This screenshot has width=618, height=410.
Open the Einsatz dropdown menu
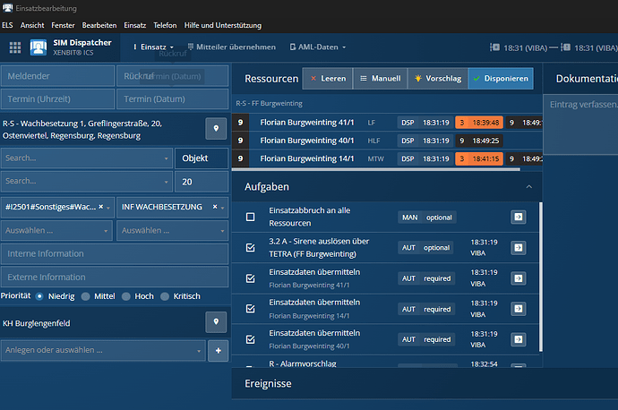click(x=154, y=47)
